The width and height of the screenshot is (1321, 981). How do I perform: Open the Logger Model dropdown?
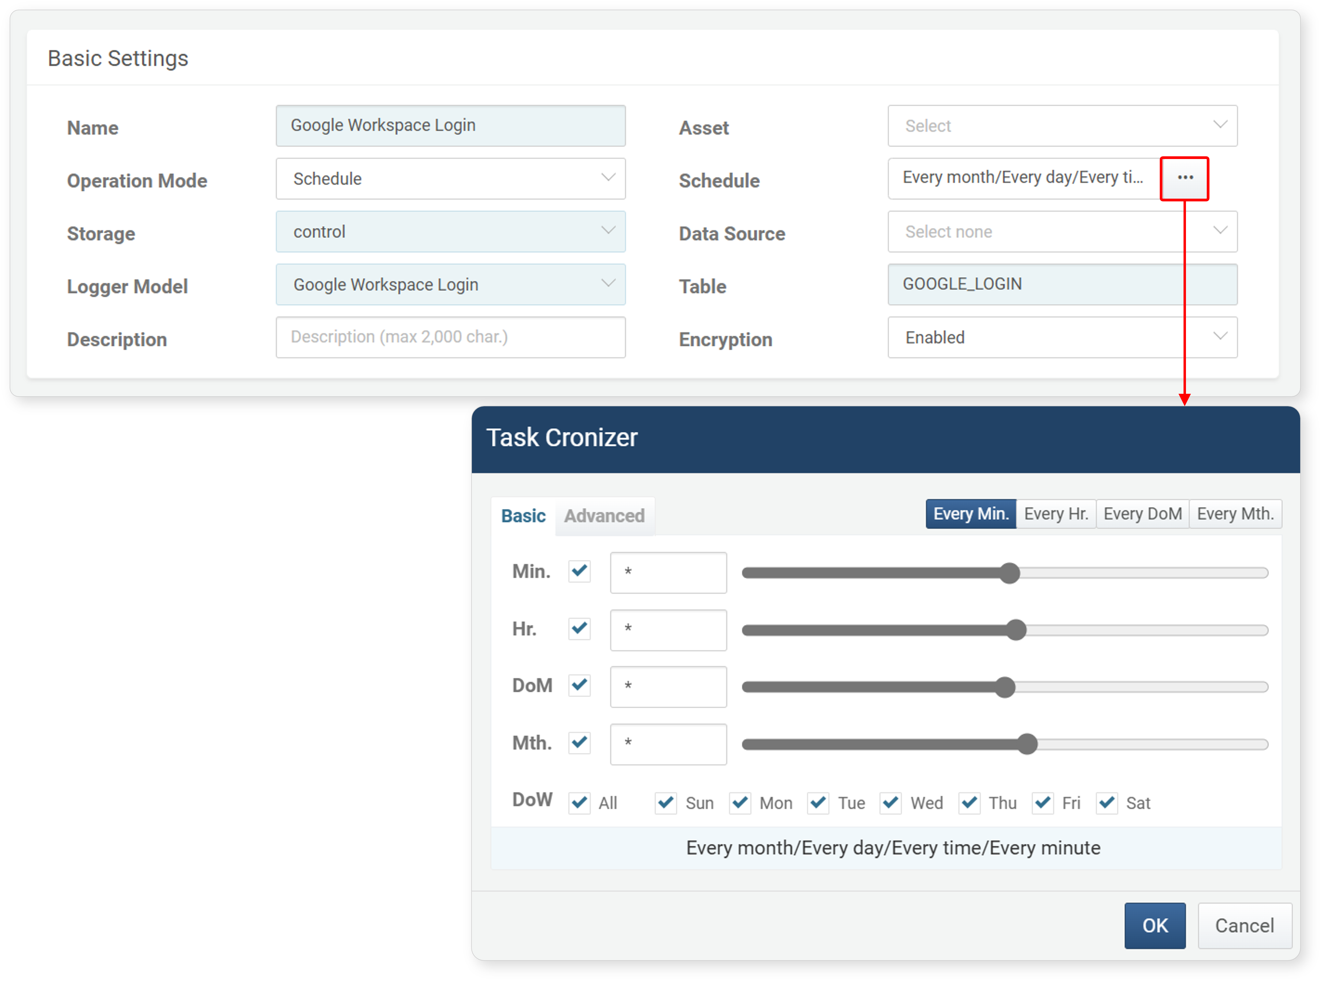coord(450,285)
